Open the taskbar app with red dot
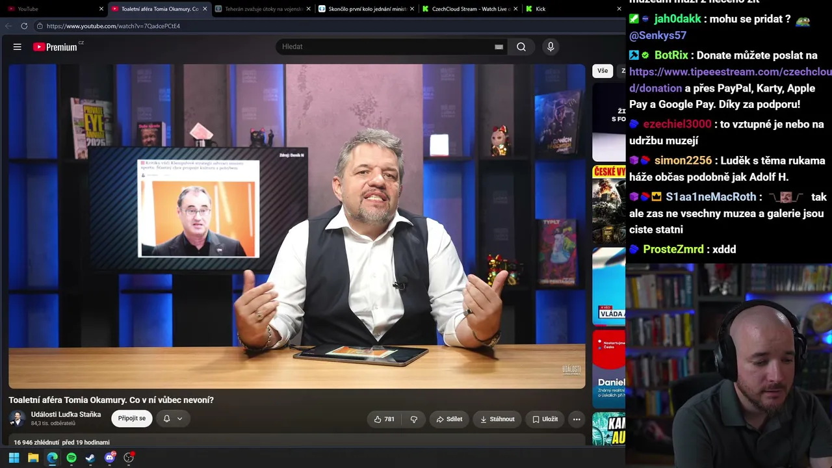This screenshot has width=832, height=468. (x=129, y=458)
